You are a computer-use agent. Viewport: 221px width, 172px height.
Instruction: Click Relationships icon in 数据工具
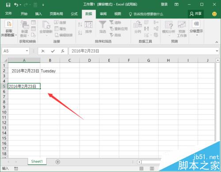point(156,29)
